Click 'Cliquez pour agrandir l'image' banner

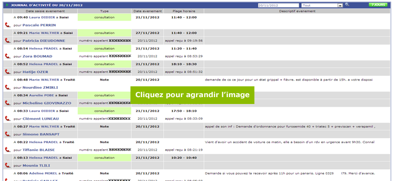click(192, 95)
